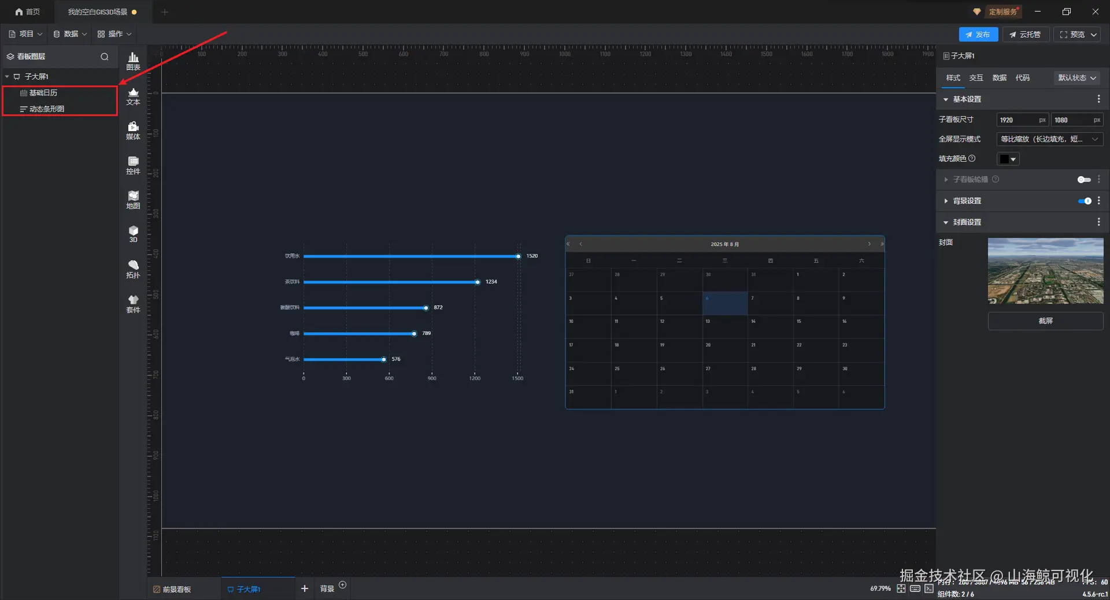
Task: Open the 控件 (controls) component library
Action: pyautogui.click(x=133, y=166)
